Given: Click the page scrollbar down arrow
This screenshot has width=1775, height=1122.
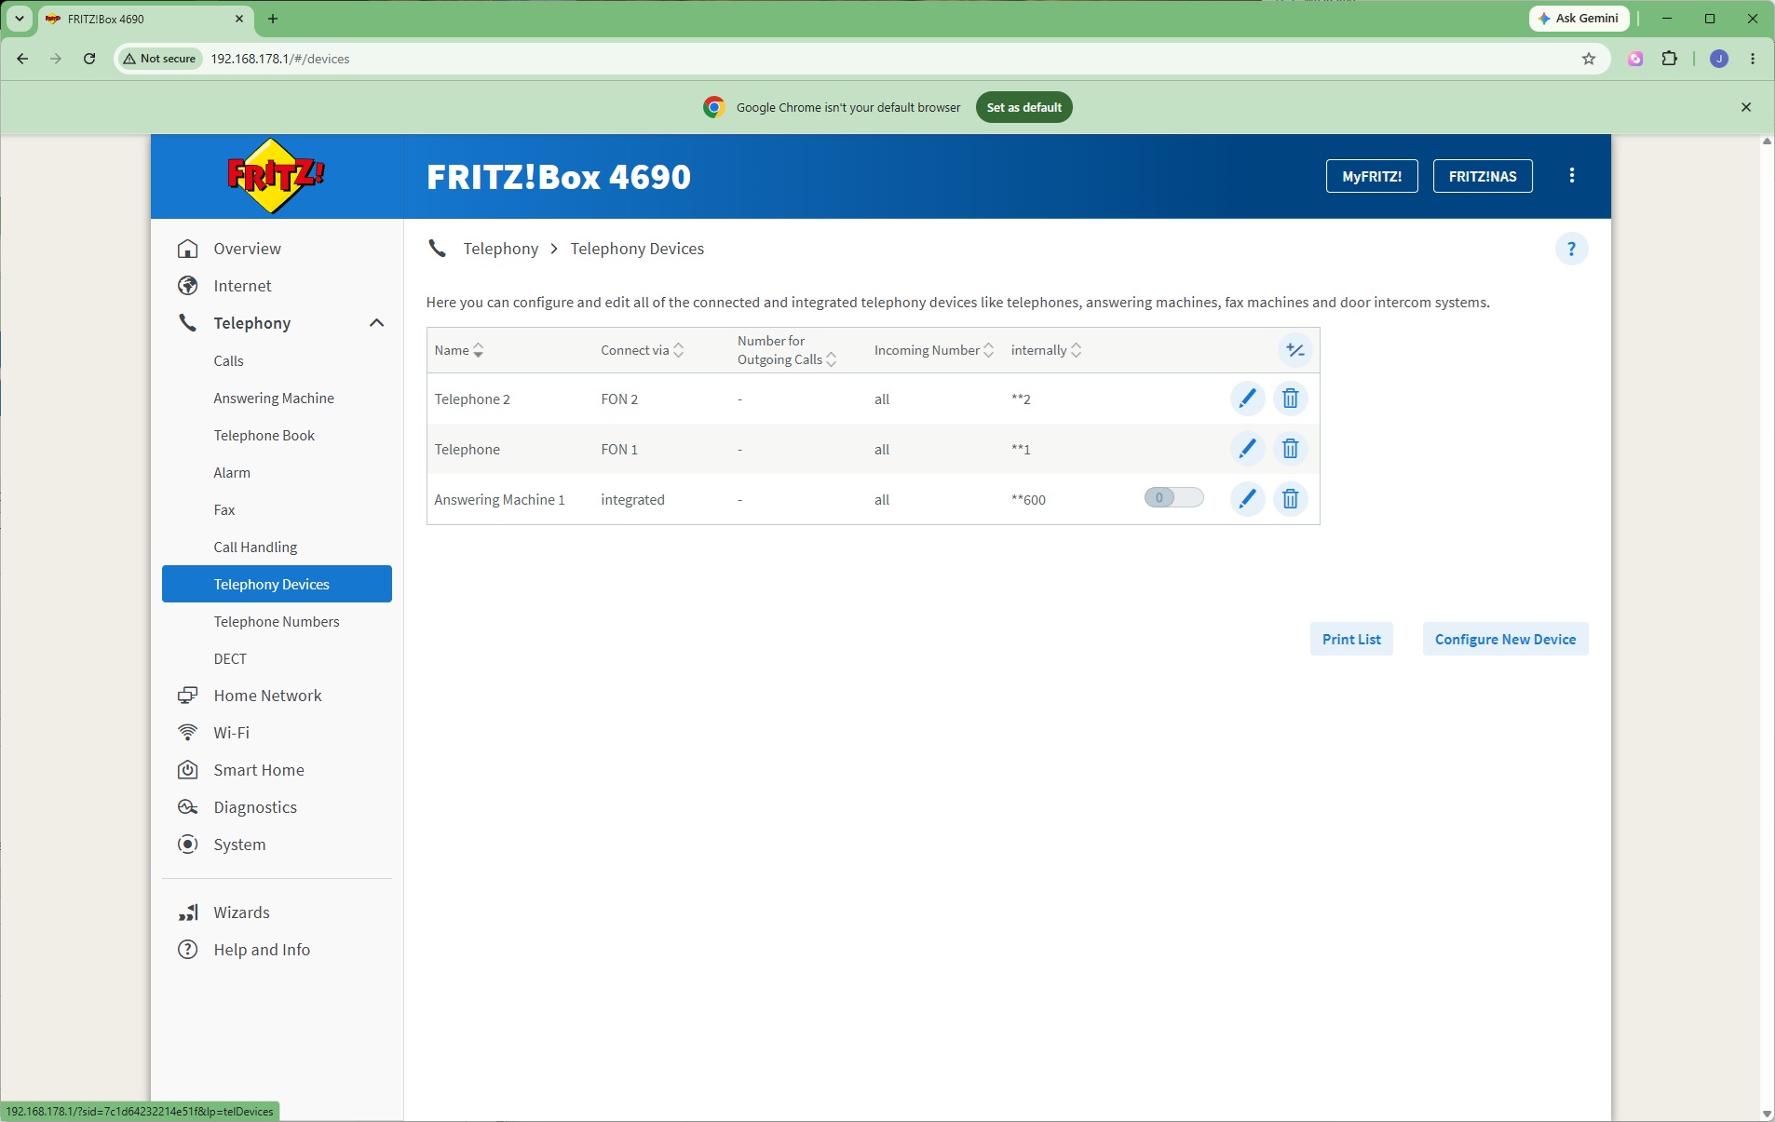Looking at the screenshot, I should (1767, 1114).
